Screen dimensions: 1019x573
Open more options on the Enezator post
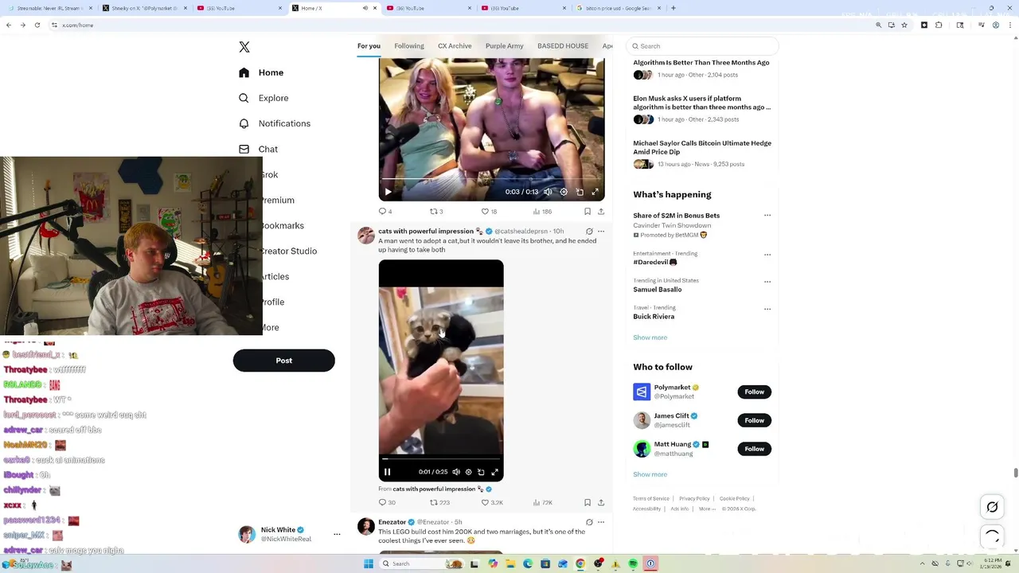tap(601, 522)
